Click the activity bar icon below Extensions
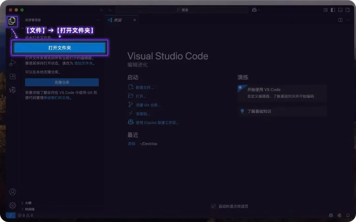Viewport: 356px width, 222px height. (x=13, y=90)
